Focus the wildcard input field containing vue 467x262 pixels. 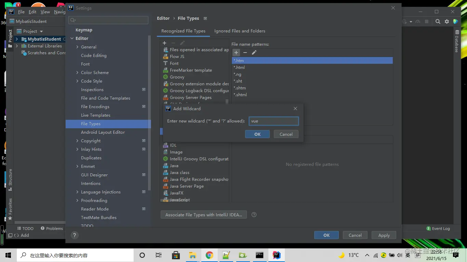pos(274,121)
